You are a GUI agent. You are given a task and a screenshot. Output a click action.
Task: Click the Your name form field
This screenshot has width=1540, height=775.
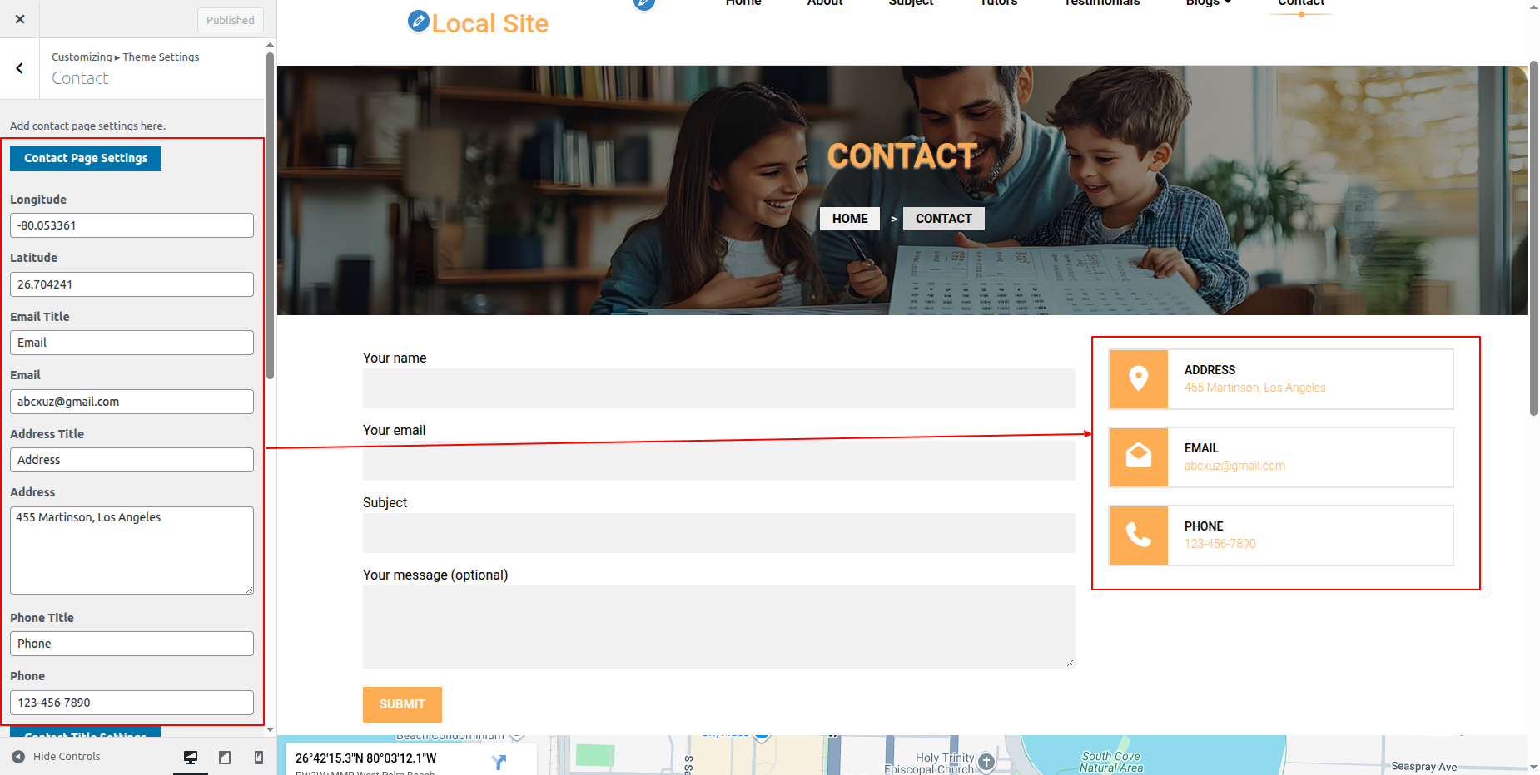coord(718,388)
